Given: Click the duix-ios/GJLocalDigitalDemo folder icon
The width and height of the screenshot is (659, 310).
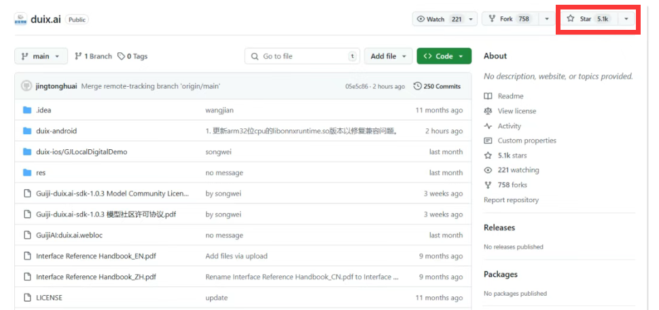Looking at the screenshot, I should [27, 152].
